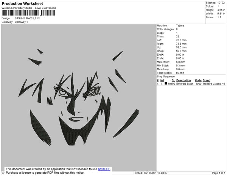
Task: Select the 'Colorway 1' value
Action: 21,22
